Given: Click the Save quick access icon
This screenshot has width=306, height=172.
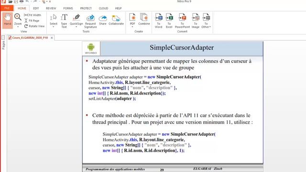Looking at the screenshot, I should point(16,1).
